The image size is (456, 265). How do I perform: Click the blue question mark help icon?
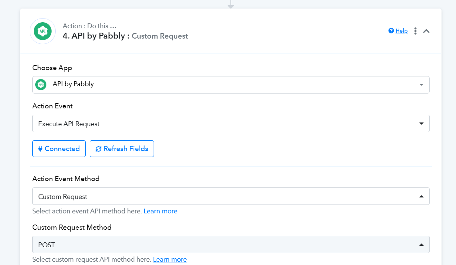click(391, 31)
